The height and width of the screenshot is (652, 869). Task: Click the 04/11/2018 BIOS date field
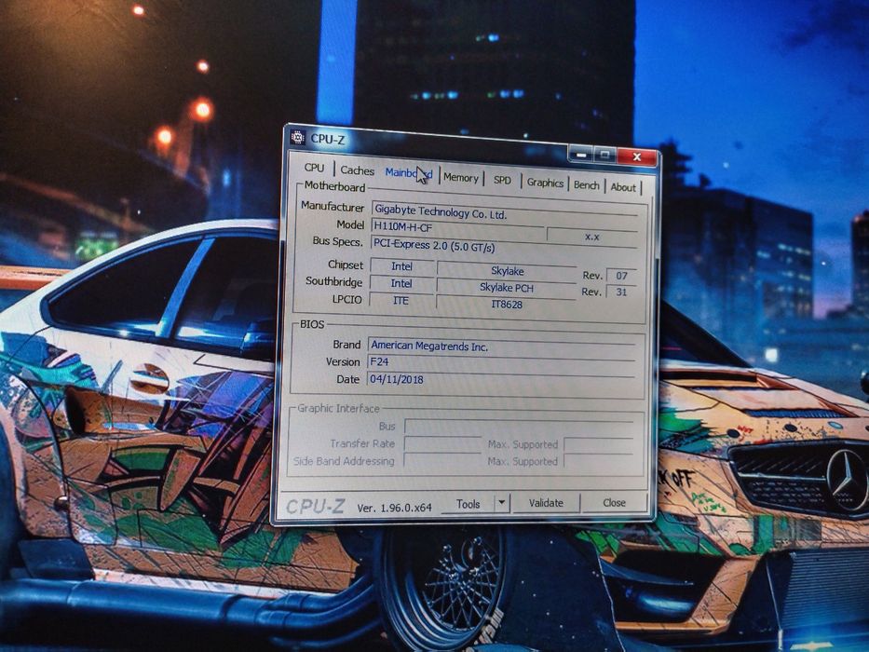pos(501,380)
